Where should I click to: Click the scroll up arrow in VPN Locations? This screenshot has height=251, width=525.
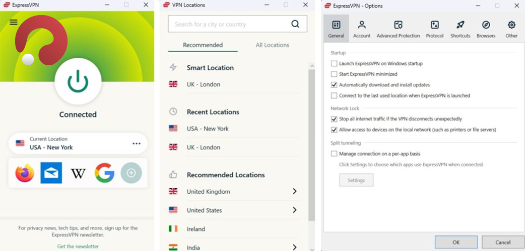(x=311, y=66)
